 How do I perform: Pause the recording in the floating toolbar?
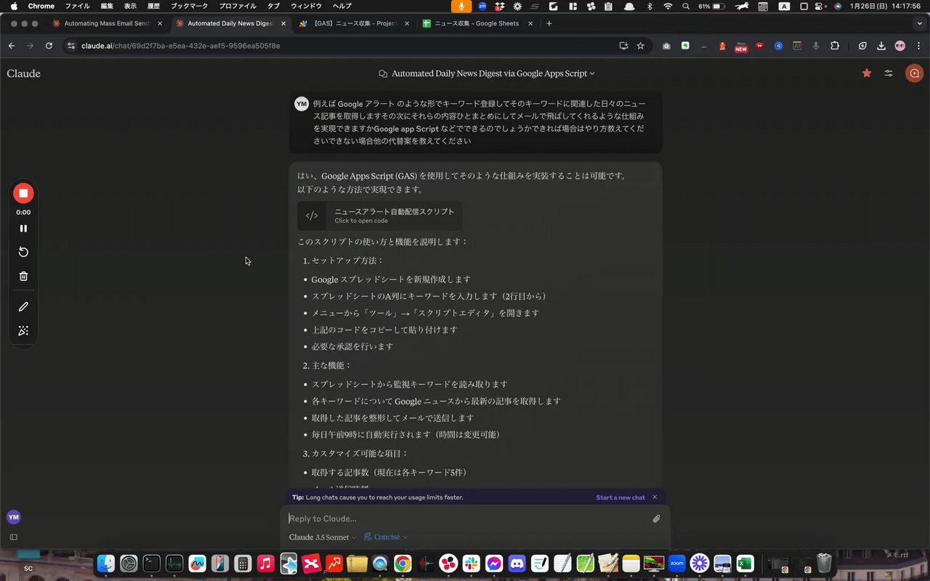pos(23,228)
